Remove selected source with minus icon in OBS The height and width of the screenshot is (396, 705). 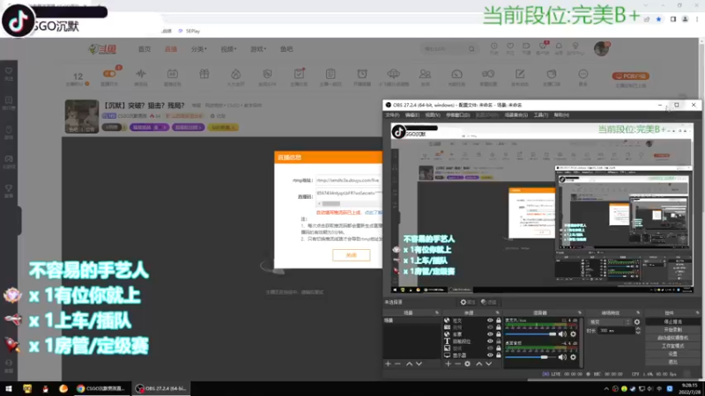(x=457, y=363)
